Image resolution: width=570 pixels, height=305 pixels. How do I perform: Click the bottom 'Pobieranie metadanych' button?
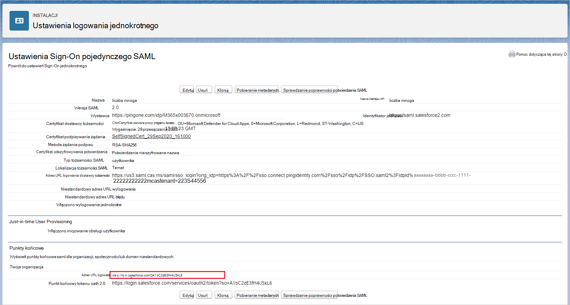[x=257, y=295]
